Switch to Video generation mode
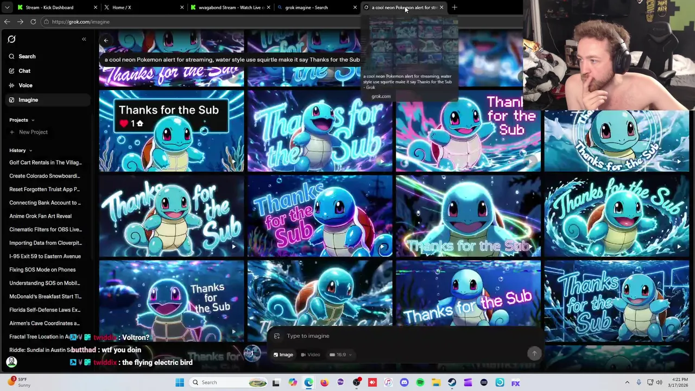695x391 pixels. point(310,355)
